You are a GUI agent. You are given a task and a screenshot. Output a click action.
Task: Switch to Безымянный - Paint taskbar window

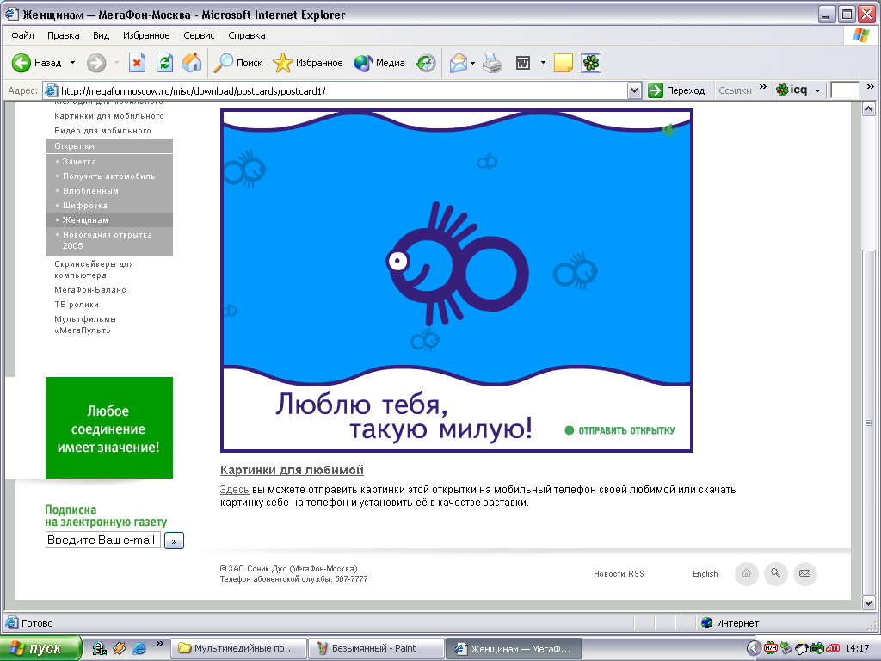point(375,649)
